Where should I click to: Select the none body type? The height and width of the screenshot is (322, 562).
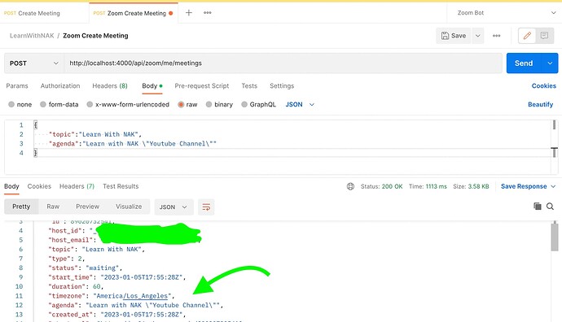point(20,104)
